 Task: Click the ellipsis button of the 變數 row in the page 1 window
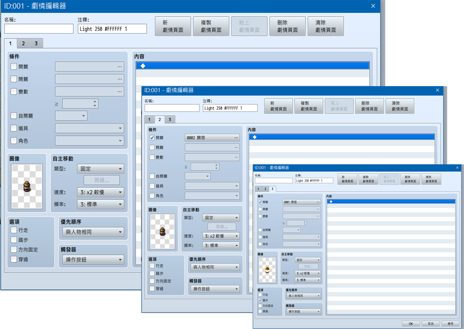point(119,91)
